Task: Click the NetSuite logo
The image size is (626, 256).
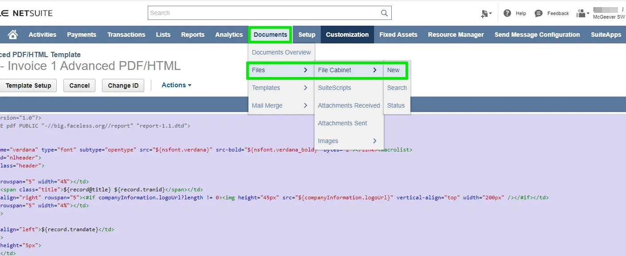Action: pos(27,13)
